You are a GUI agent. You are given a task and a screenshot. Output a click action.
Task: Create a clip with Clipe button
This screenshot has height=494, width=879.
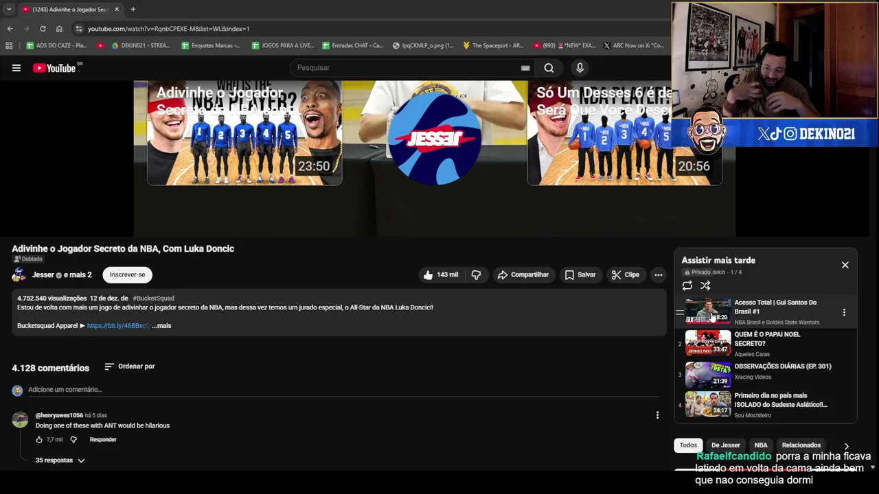click(x=626, y=274)
